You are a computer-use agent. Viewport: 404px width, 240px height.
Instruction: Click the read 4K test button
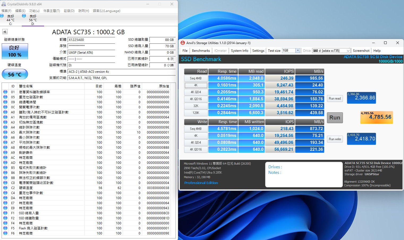pos(196,85)
